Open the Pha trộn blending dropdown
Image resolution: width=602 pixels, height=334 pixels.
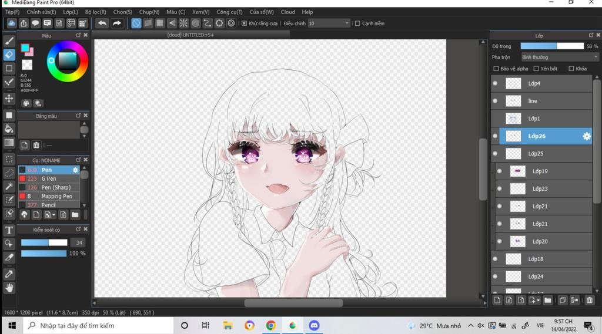[x=560, y=57]
